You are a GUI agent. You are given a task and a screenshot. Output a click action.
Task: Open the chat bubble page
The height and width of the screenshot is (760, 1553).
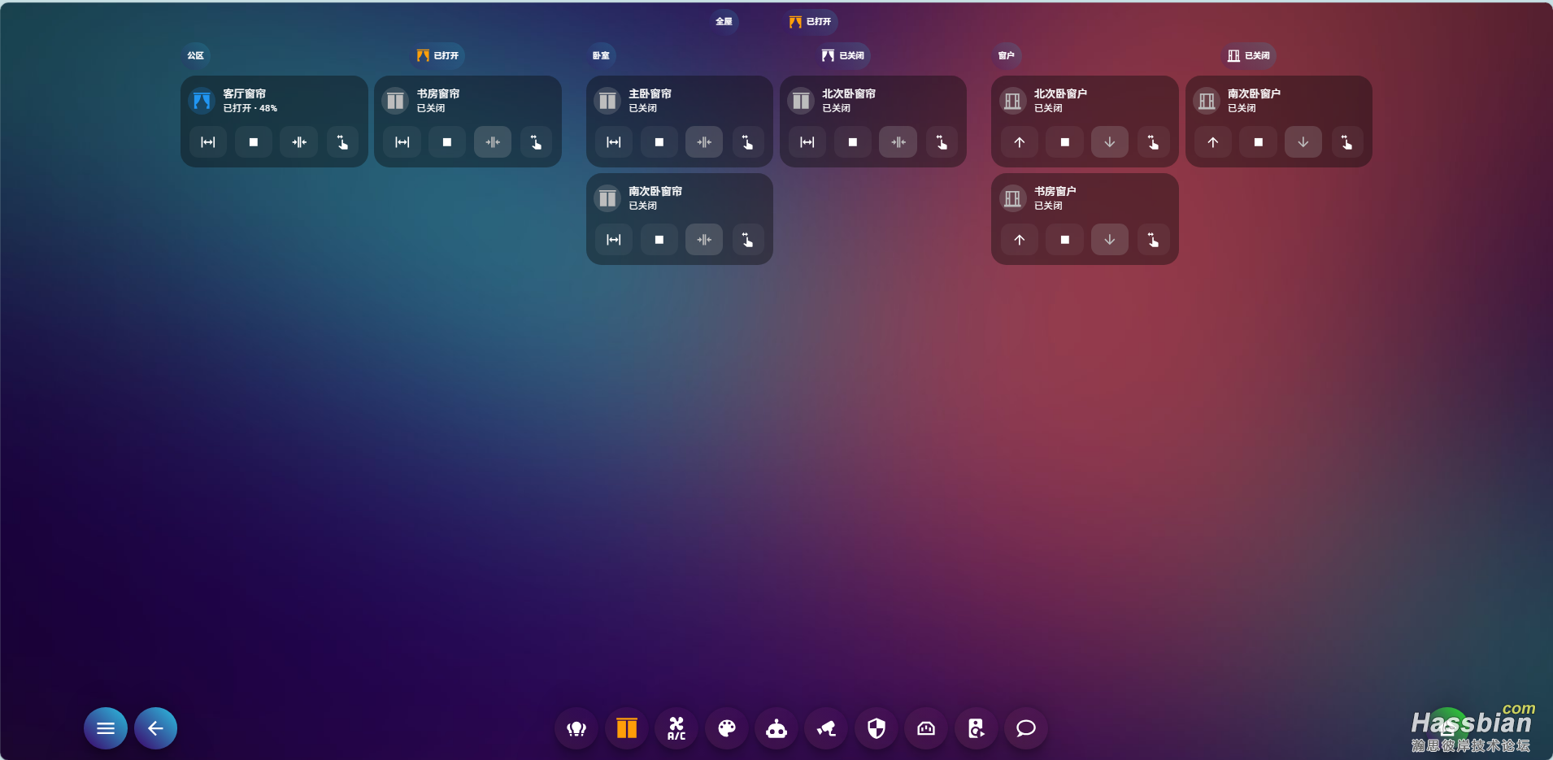coord(1026,728)
